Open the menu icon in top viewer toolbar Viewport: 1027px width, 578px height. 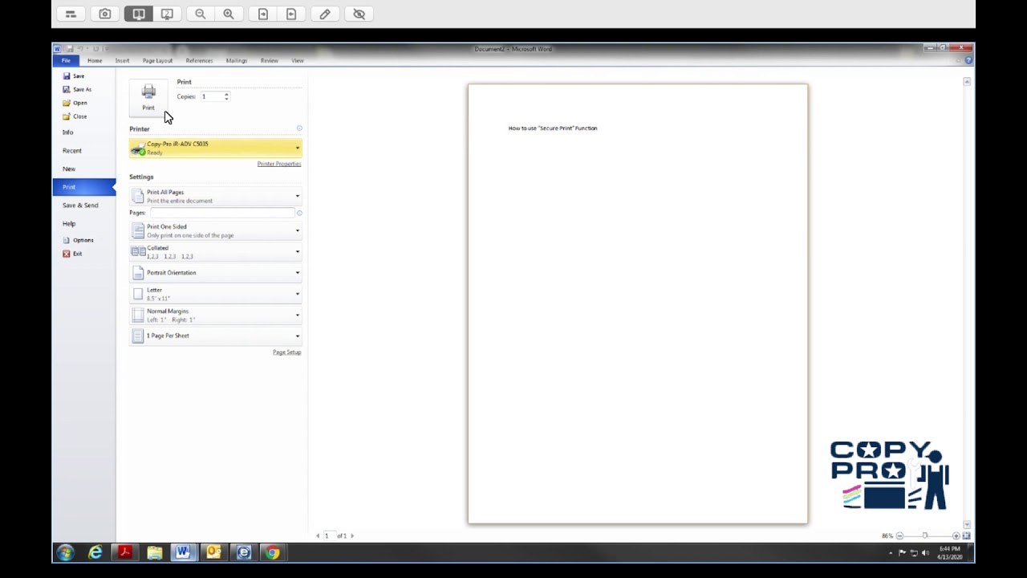(x=71, y=14)
